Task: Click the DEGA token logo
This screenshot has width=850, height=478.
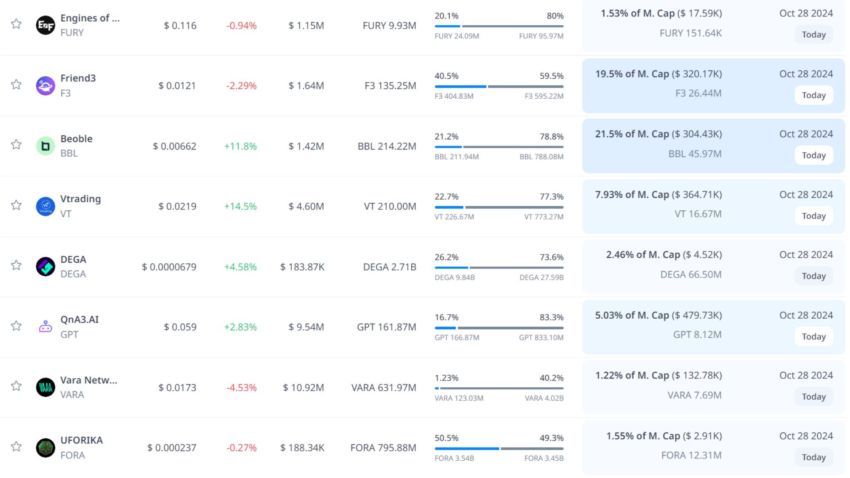Action: click(x=45, y=266)
